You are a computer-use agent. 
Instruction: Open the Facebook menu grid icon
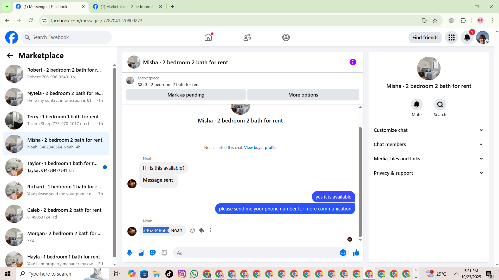[451, 38]
